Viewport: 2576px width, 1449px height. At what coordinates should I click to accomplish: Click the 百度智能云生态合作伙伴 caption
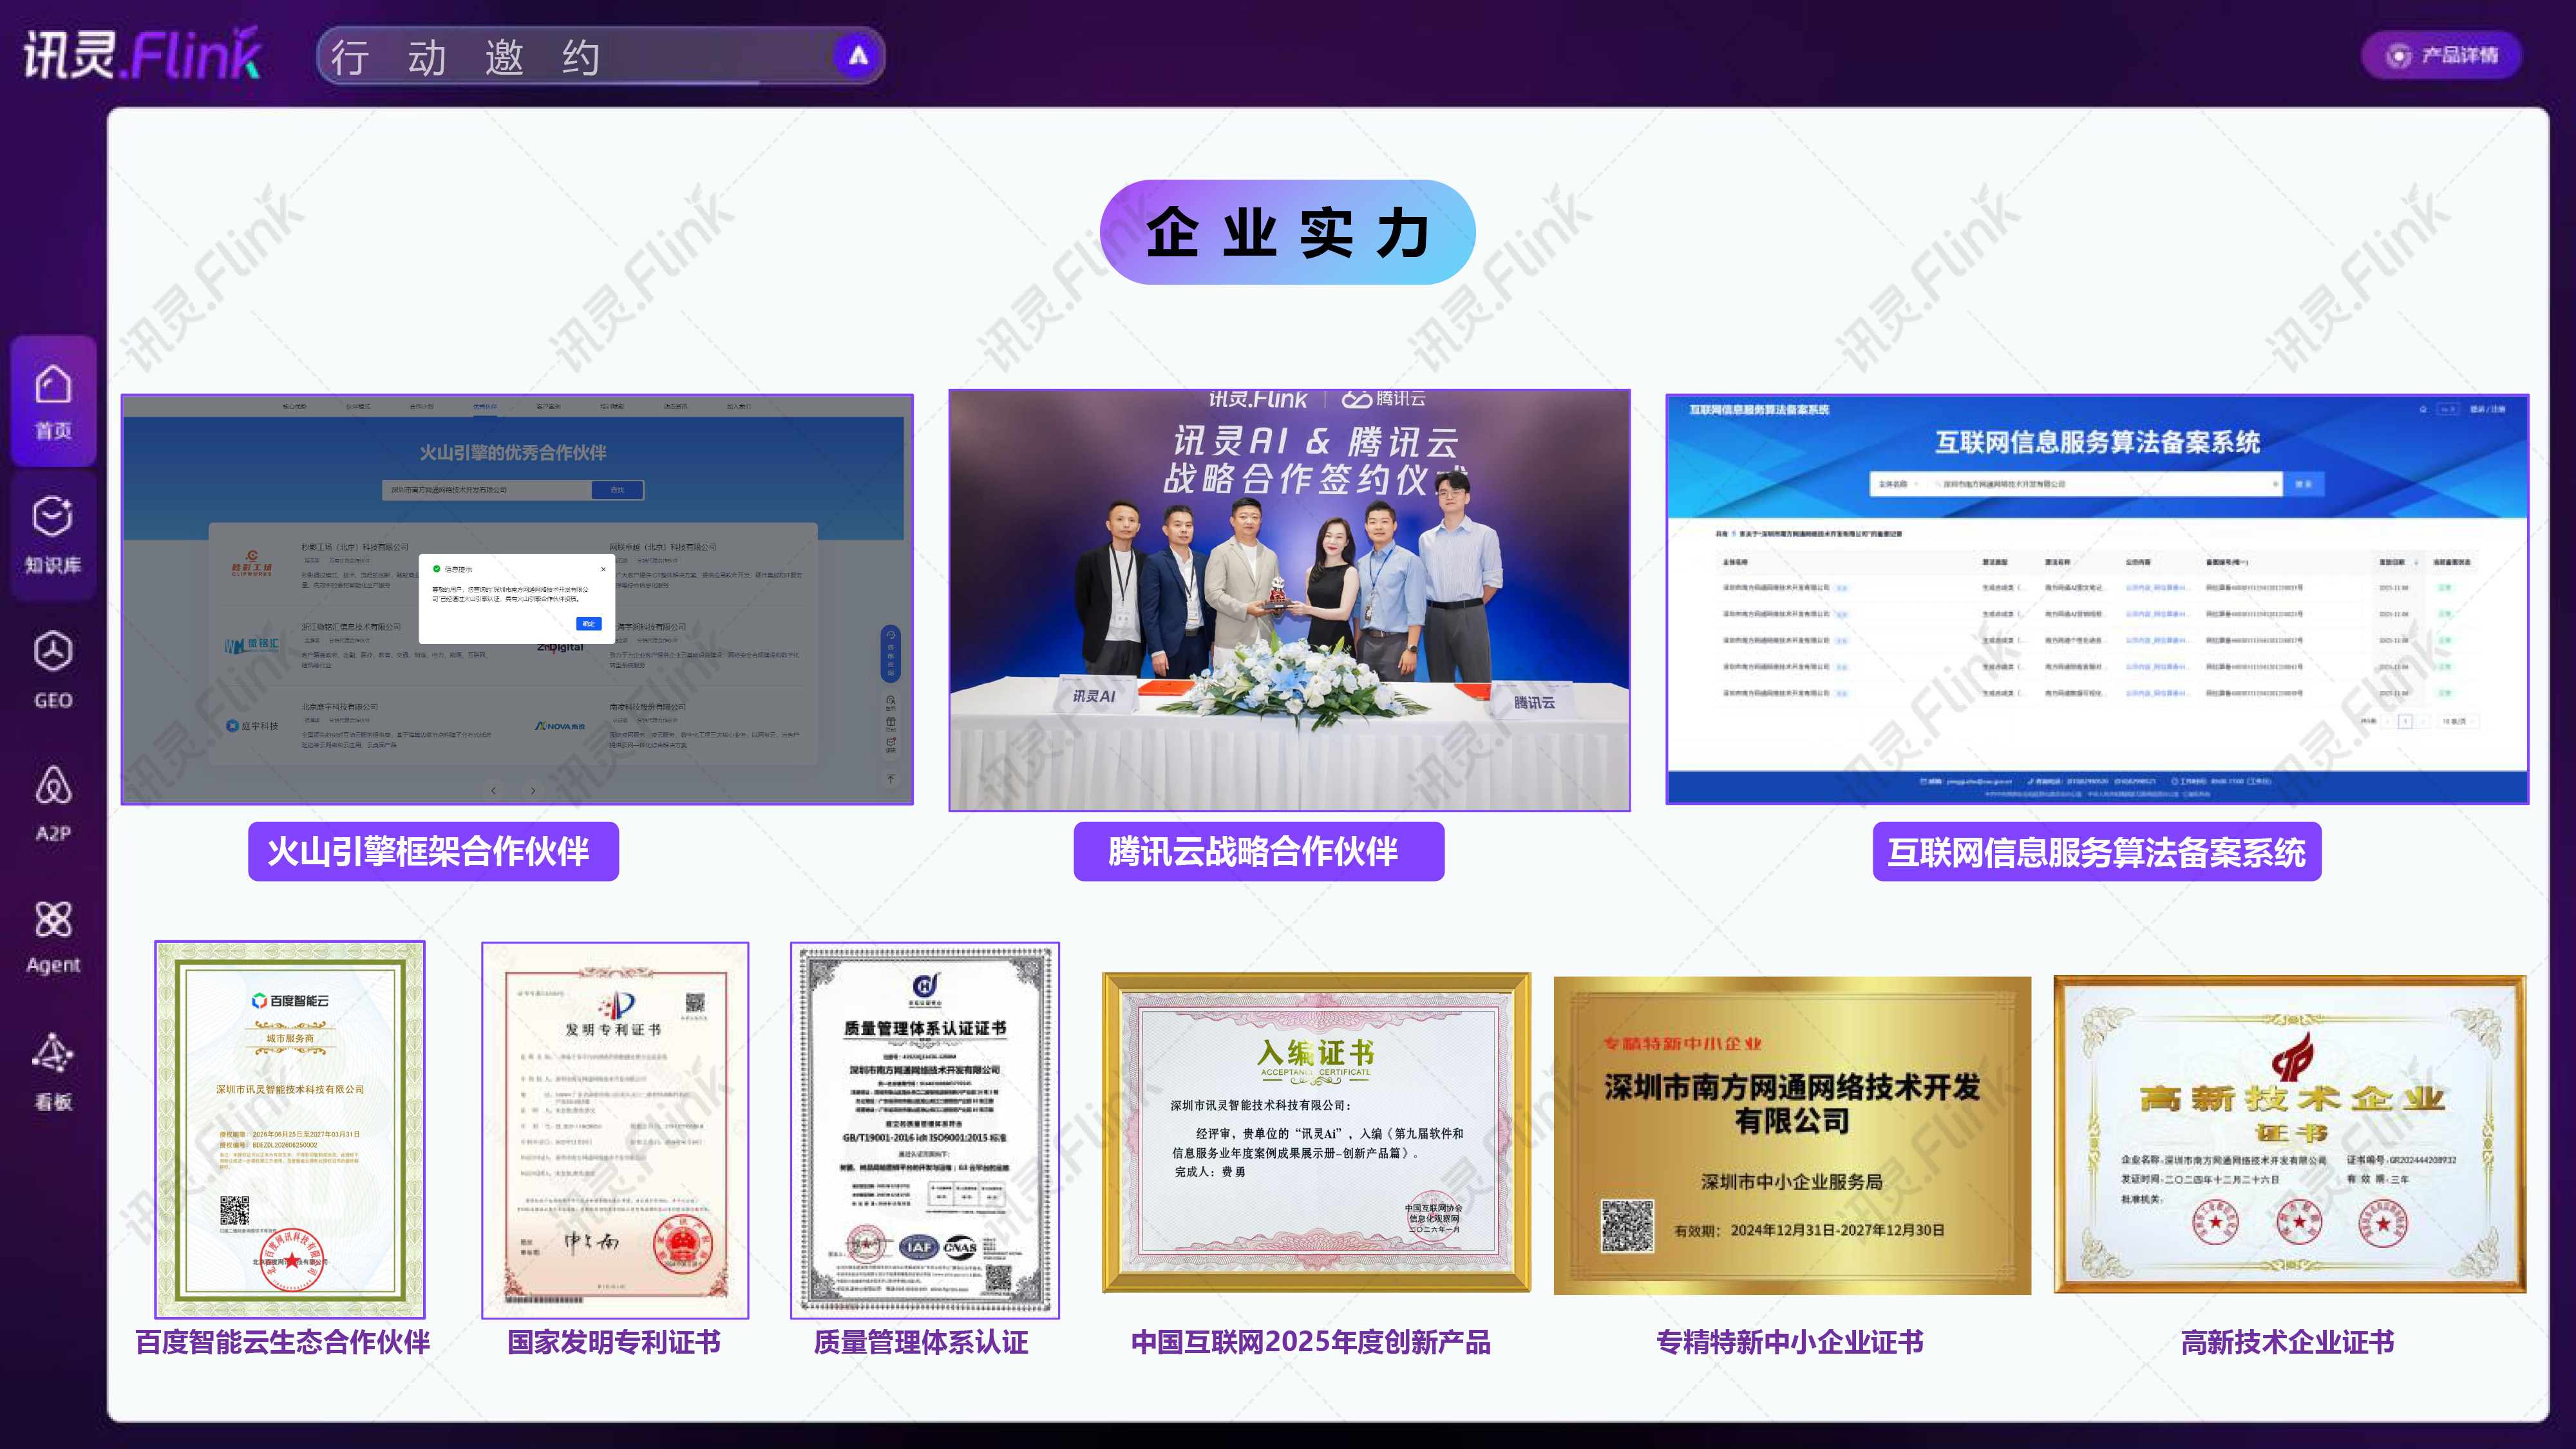[x=283, y=1342]
